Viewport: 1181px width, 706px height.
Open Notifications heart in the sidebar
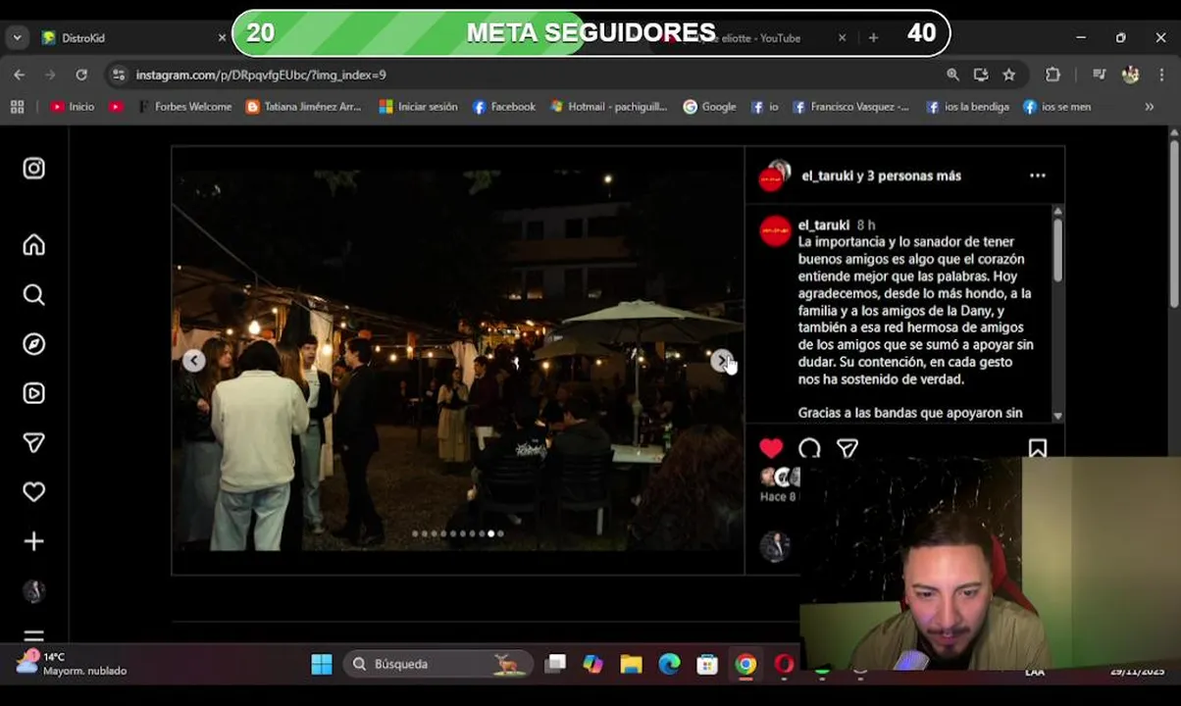[34, 492]
